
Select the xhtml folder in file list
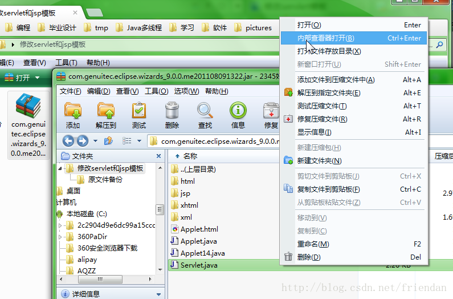click(x=184, y=205)
